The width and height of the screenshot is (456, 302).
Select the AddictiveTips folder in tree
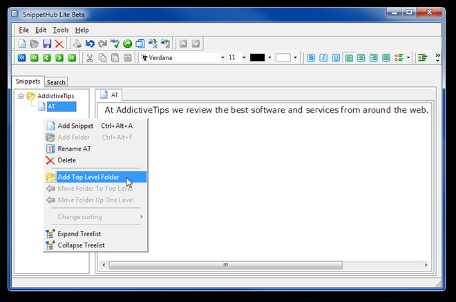56,96
